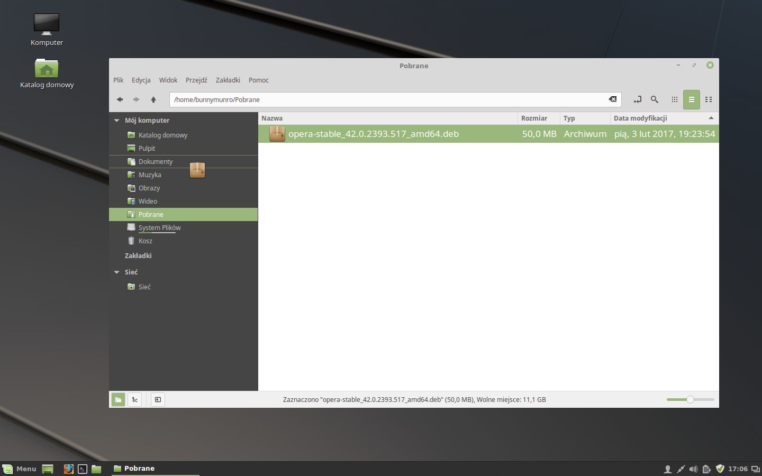Viewport: 762px width, 476px height.
Task: Click the Archiwum type cell
Action: (585, 134)
